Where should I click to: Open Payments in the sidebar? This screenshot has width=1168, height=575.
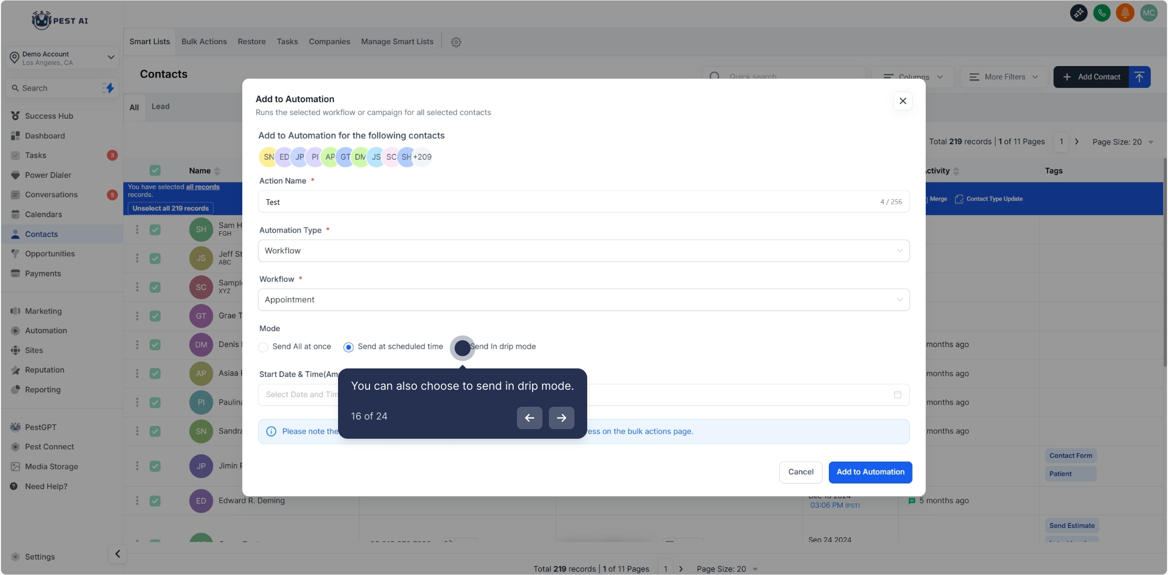43,274
